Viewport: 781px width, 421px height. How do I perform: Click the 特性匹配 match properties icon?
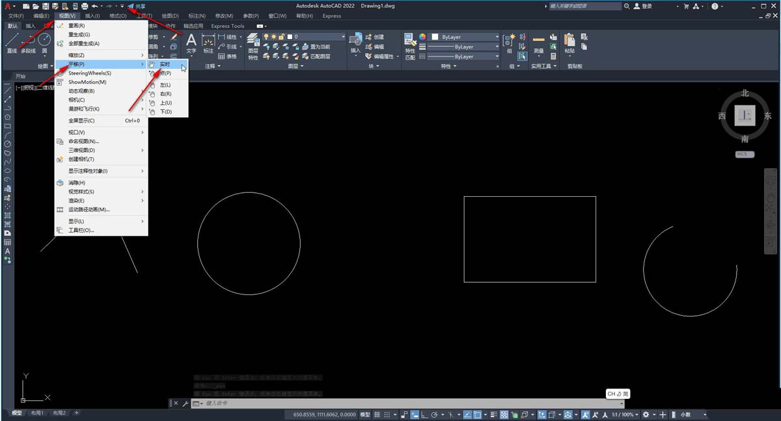(x=410, y=47)
